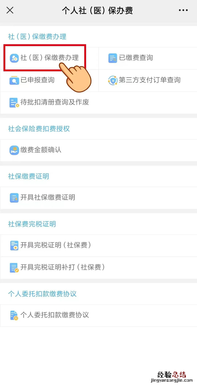The image size is (197, 386).
Task: Click the 个人委托扣款缴费协议 icon
Action: [14, 315]
